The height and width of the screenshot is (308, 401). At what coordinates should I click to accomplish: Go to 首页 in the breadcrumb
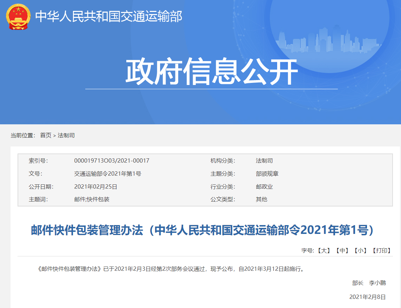46,135
